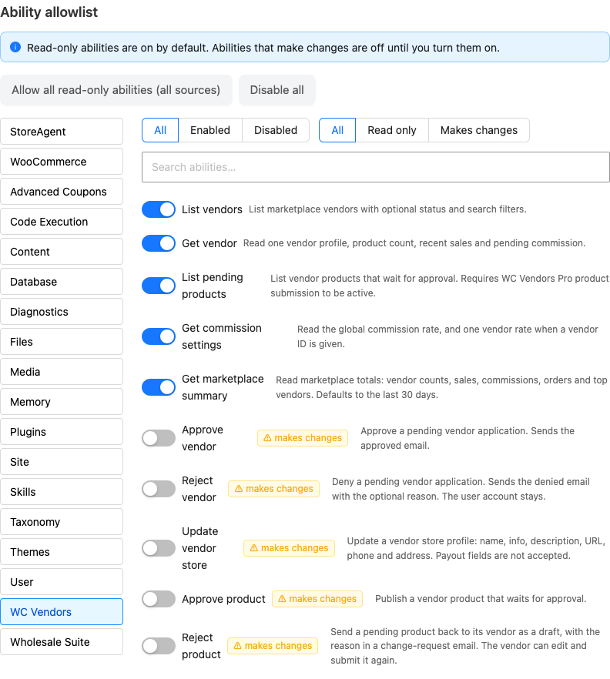Turn on Approve product toggle
The height and width of the screenshot is (679, 610).
click(x=159, y=599)
